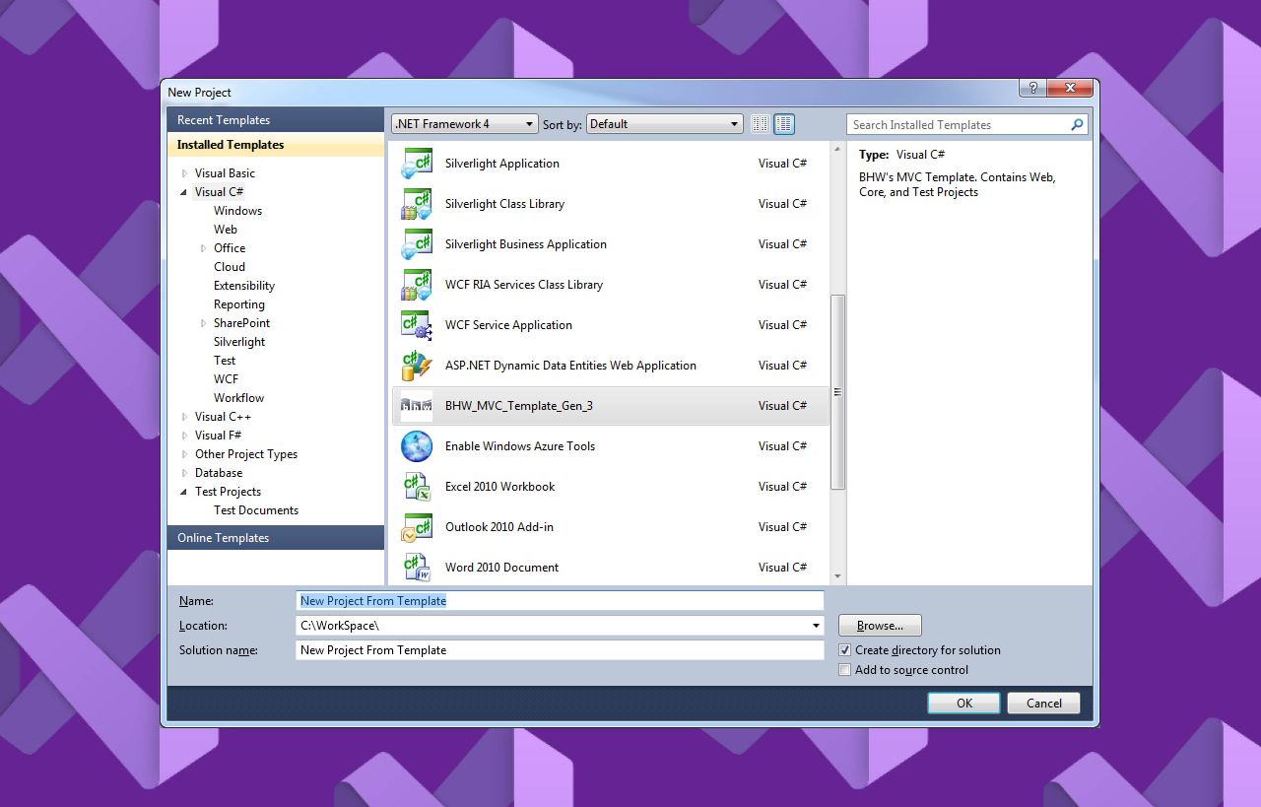Open the Sort by Default dropdown
This screenshot has height=807, width=1261.
coord(665,124)
